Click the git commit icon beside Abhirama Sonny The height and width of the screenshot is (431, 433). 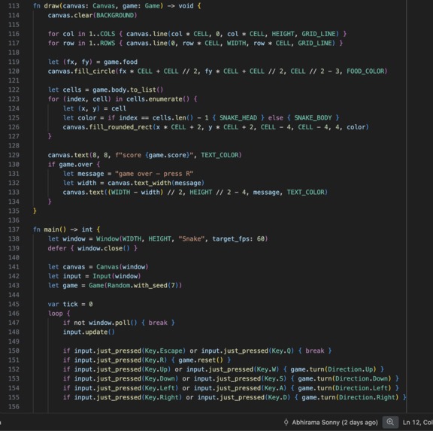pos(286,422)
